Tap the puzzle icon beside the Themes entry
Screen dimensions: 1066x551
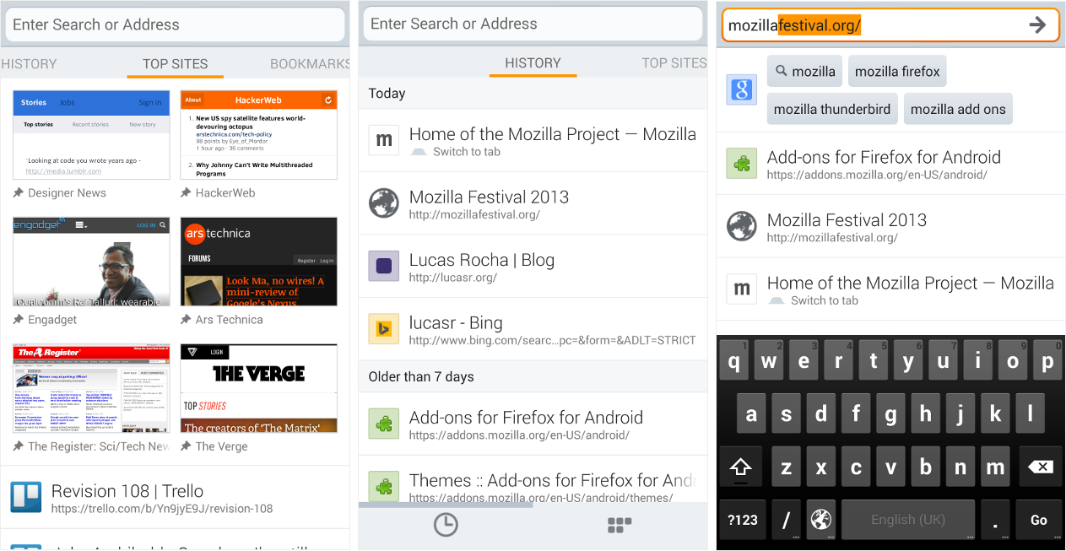coord(384,487)
